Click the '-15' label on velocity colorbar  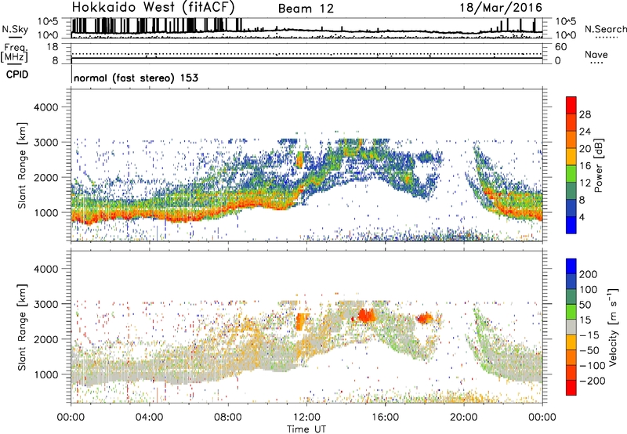[589, 335]
